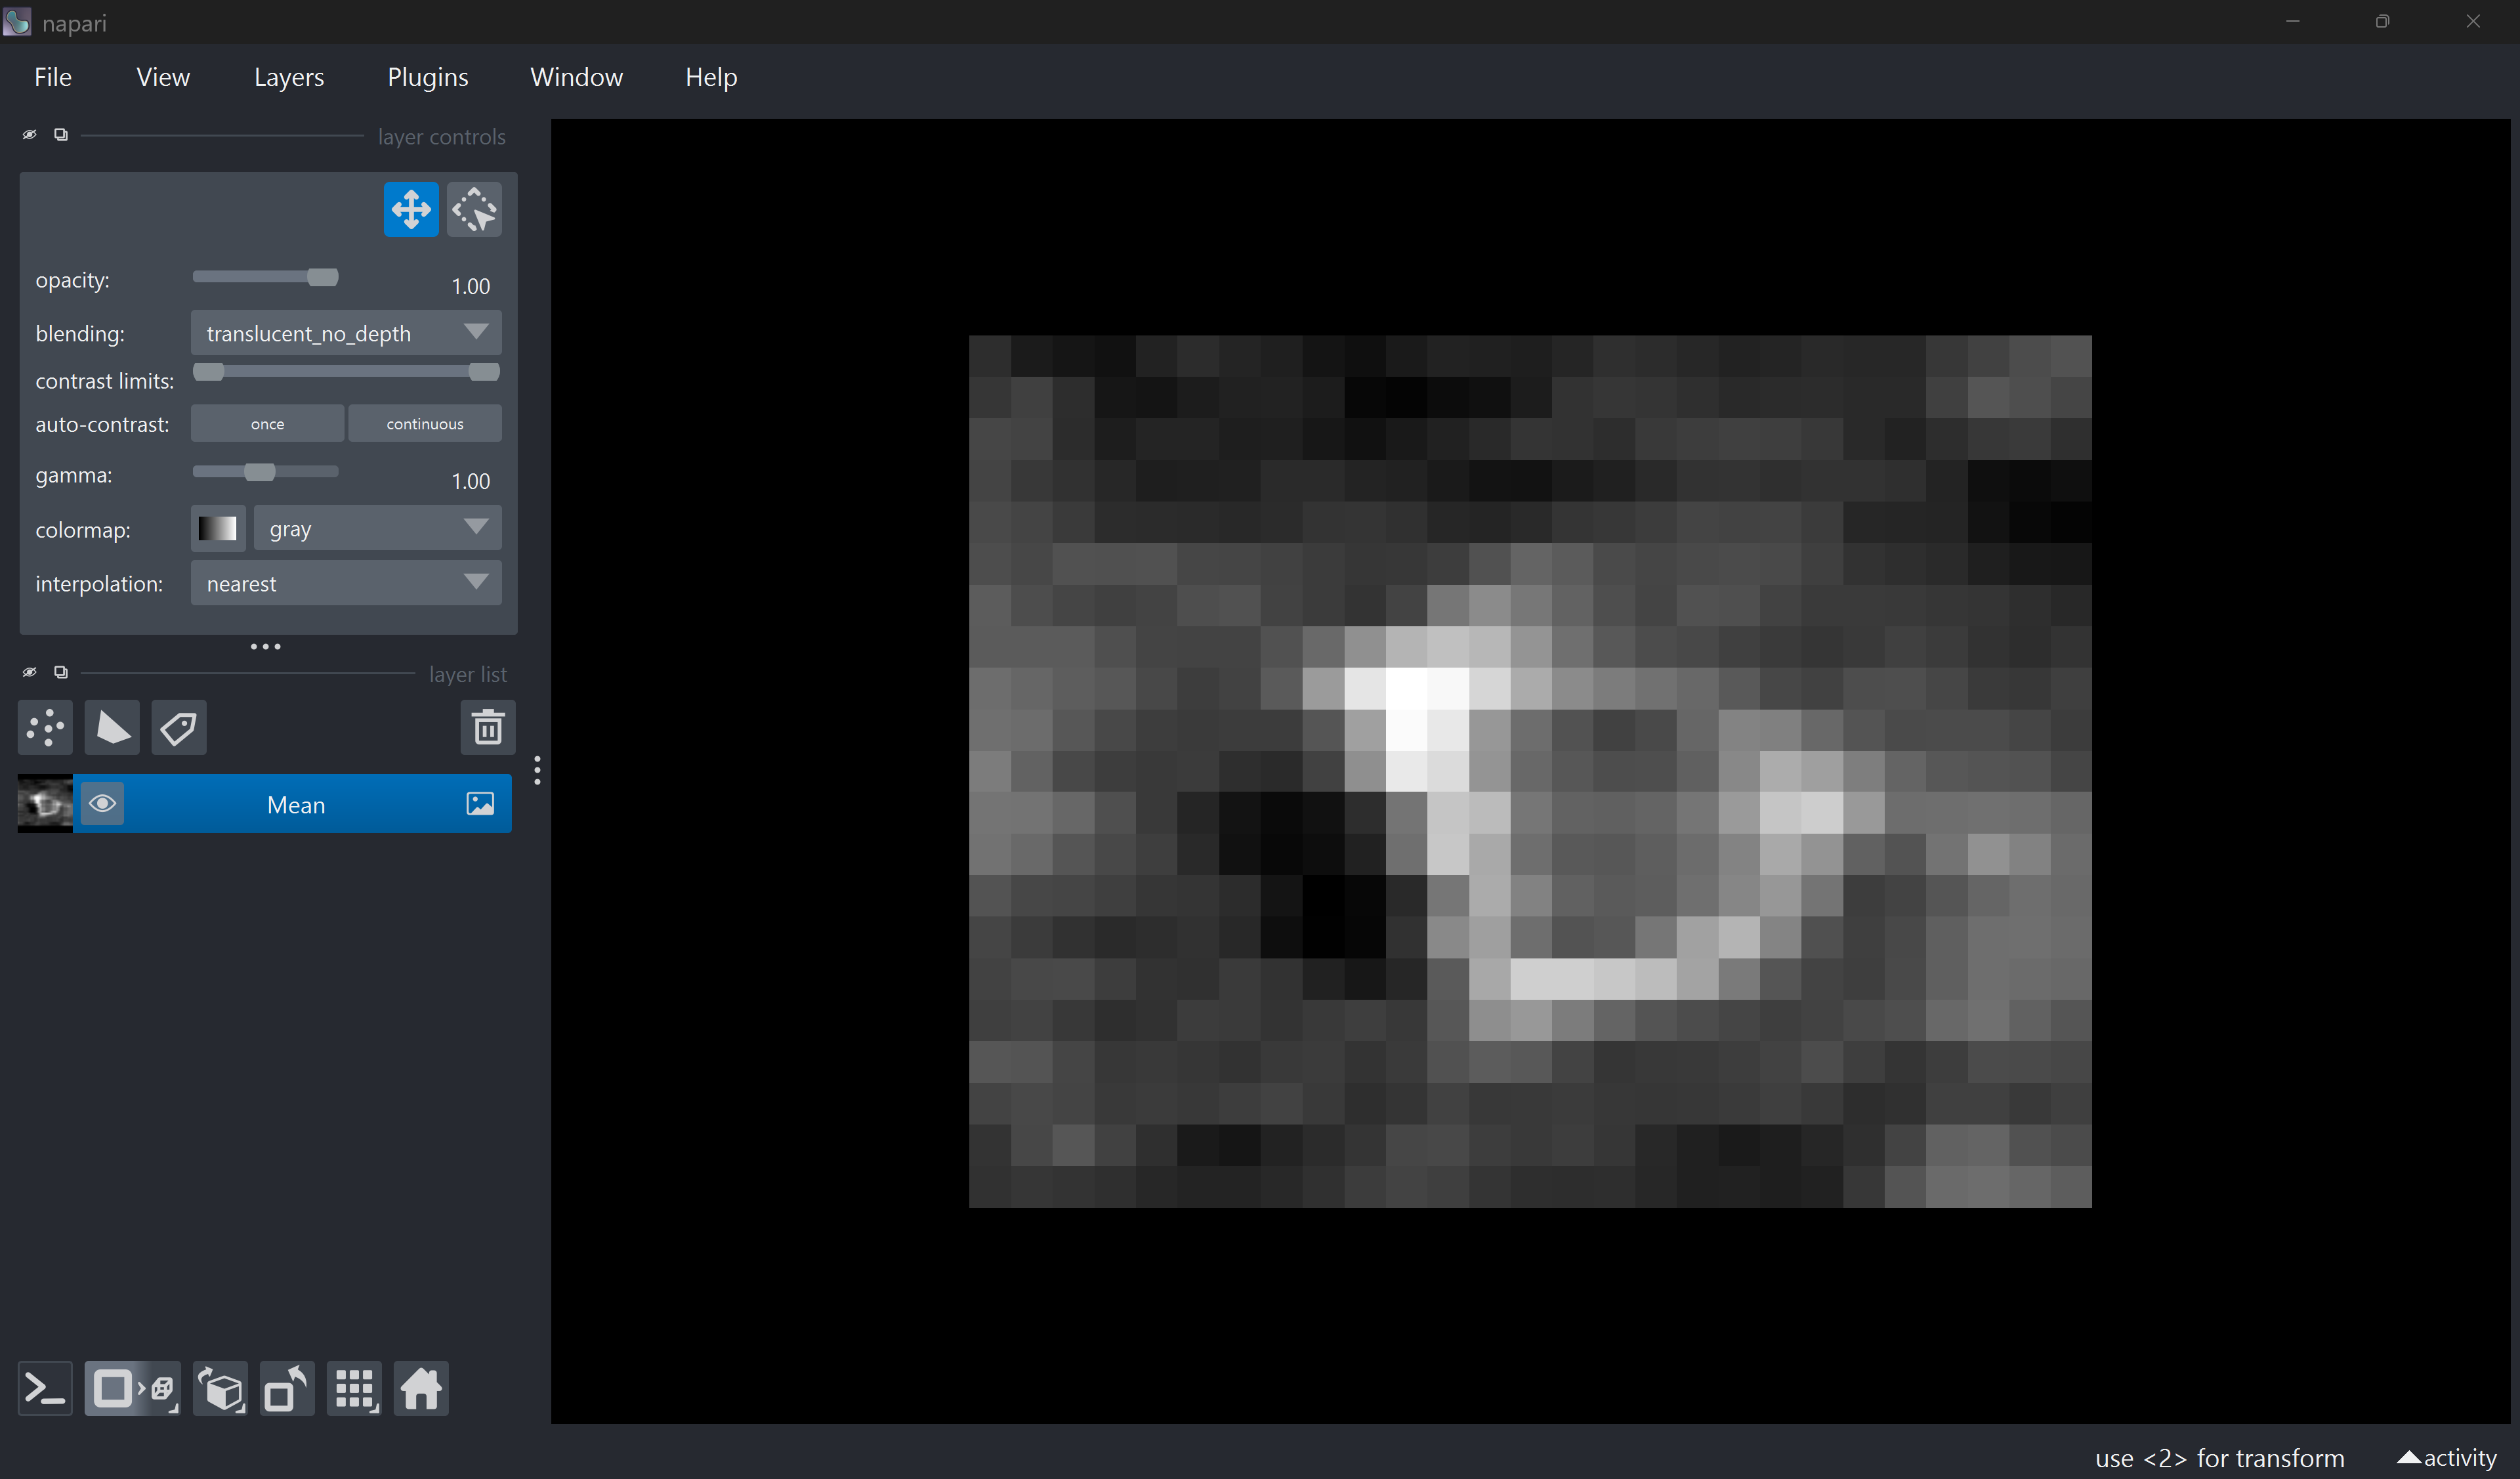
Task: Toggle 2D/3D display mode
Action: [x=132, y=1389]
